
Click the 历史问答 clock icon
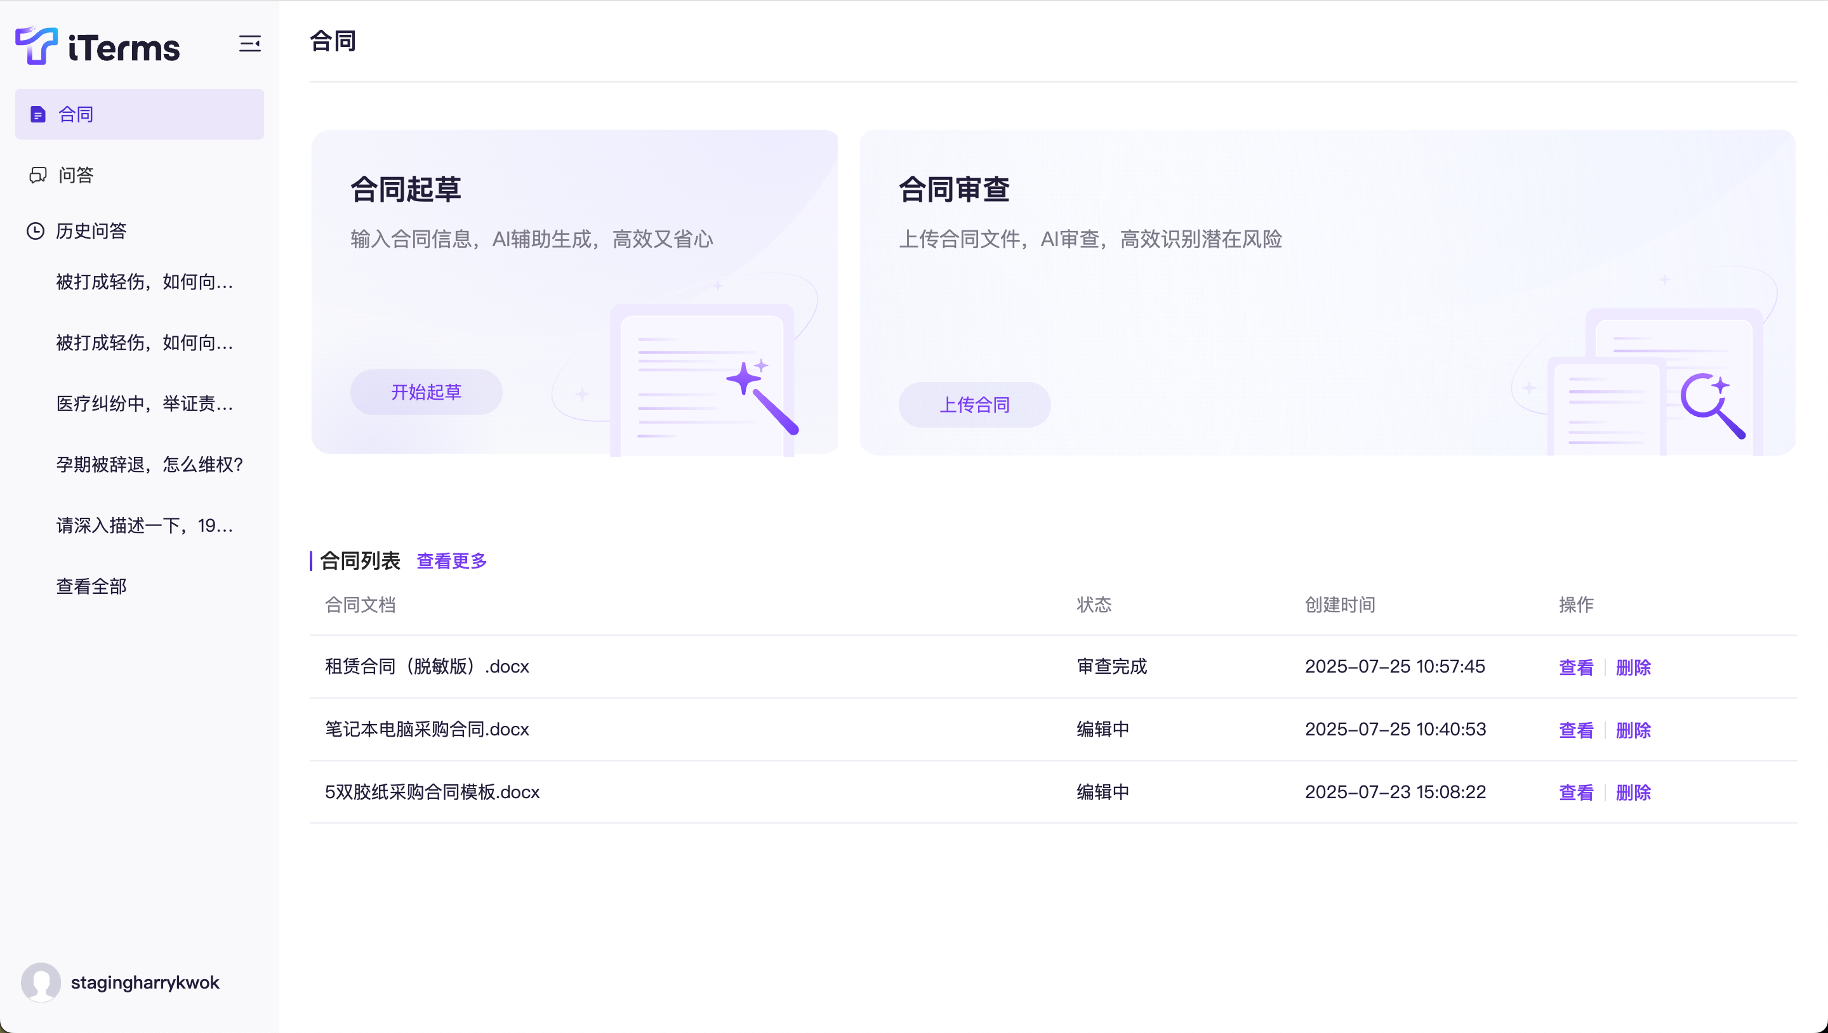[36, 230]
